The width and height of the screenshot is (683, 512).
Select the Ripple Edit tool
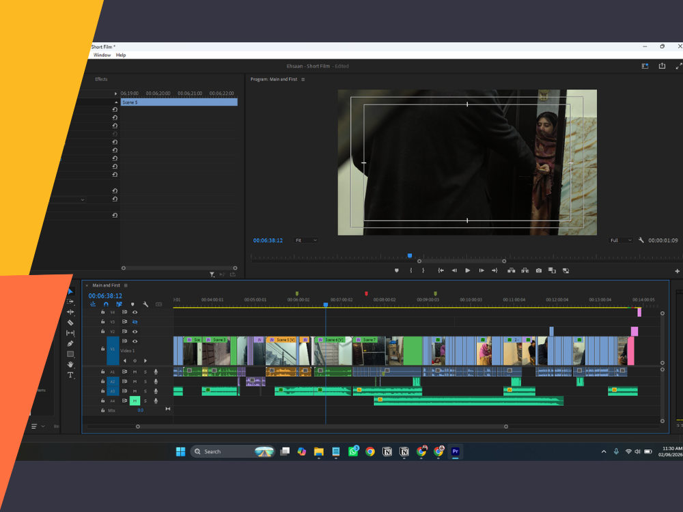[x=70, y=312]
